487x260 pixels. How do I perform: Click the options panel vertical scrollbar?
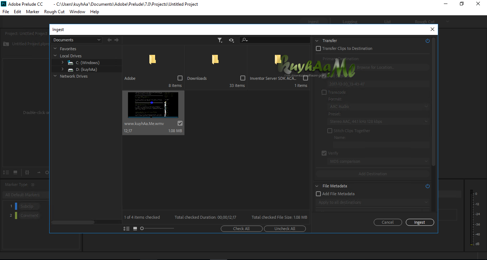point(433,102)
